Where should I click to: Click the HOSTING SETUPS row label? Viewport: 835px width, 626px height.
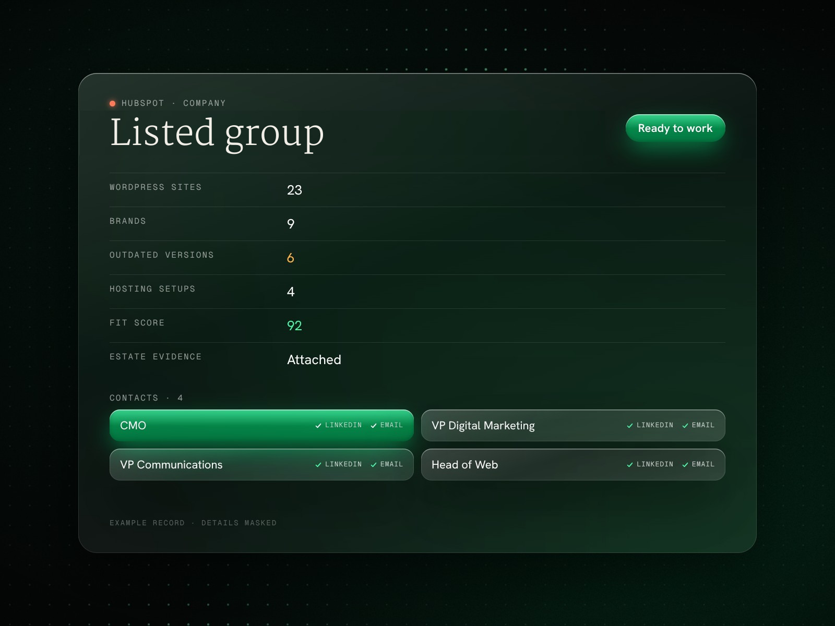pos(152,289)
